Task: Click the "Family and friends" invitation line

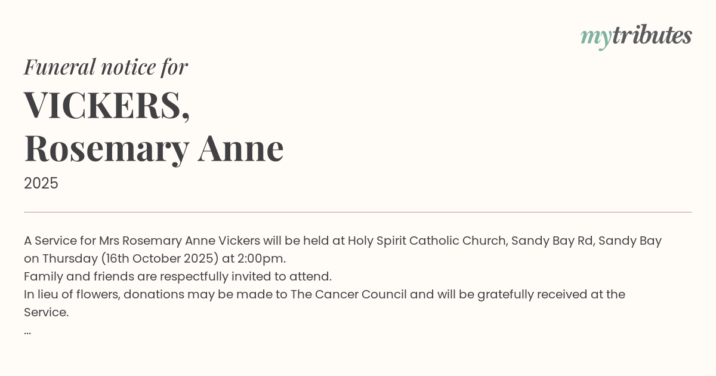Action: click(x=177, y=277)
